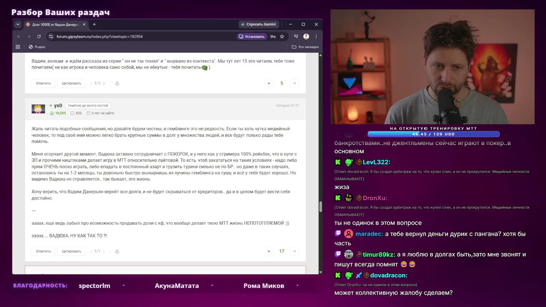This screenshot has width=546, height=307.
Task: Open the browser three-dot menu
Action: [x=316, y=37]
